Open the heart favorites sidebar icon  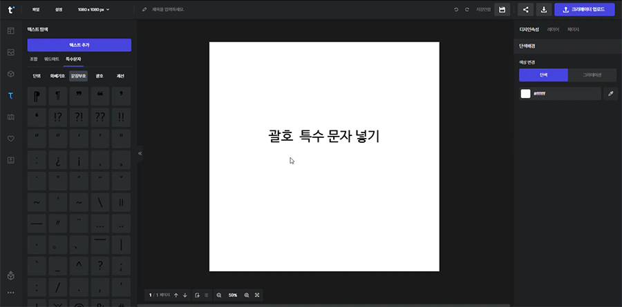coord(10,138)
